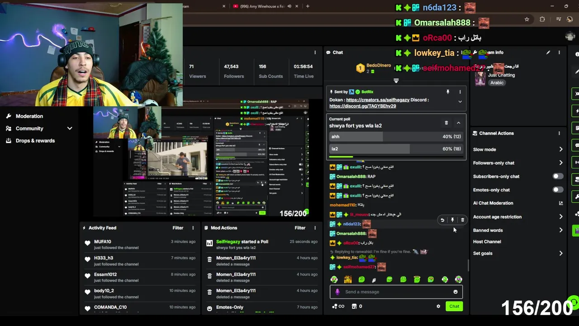The height and width of the screenshot is (326, 579).
Task: Open stream info three-dot menu
Action: (559, 53)
